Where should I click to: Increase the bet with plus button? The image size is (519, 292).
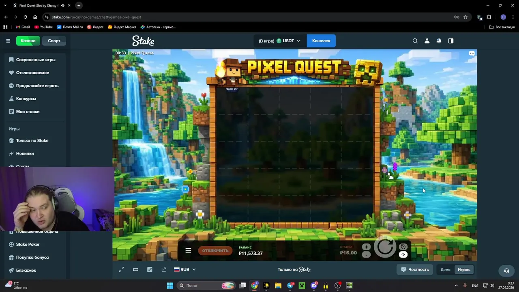[x=366, y=247]
